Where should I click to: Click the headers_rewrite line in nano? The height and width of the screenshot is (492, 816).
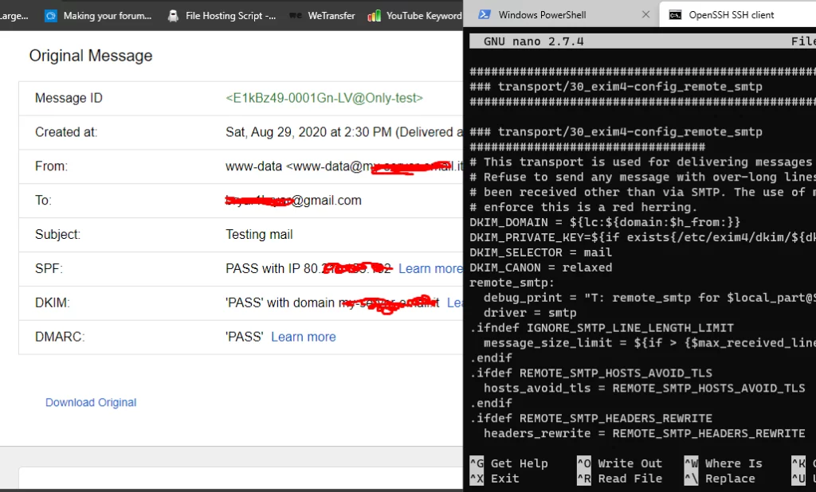[x=644, y=433]
